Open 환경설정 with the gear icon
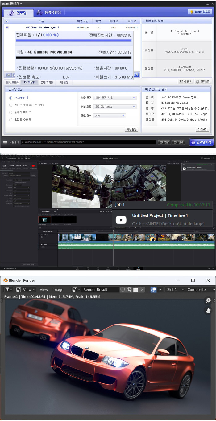Viewport: 216px width, 421px height. coord(203,82)
